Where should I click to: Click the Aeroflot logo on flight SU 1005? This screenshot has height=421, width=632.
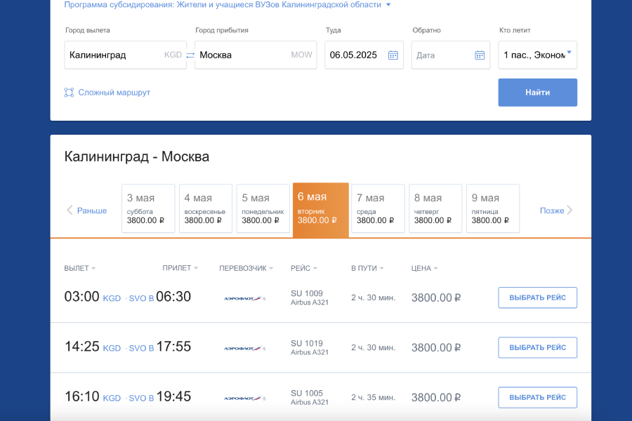[244, 398]
